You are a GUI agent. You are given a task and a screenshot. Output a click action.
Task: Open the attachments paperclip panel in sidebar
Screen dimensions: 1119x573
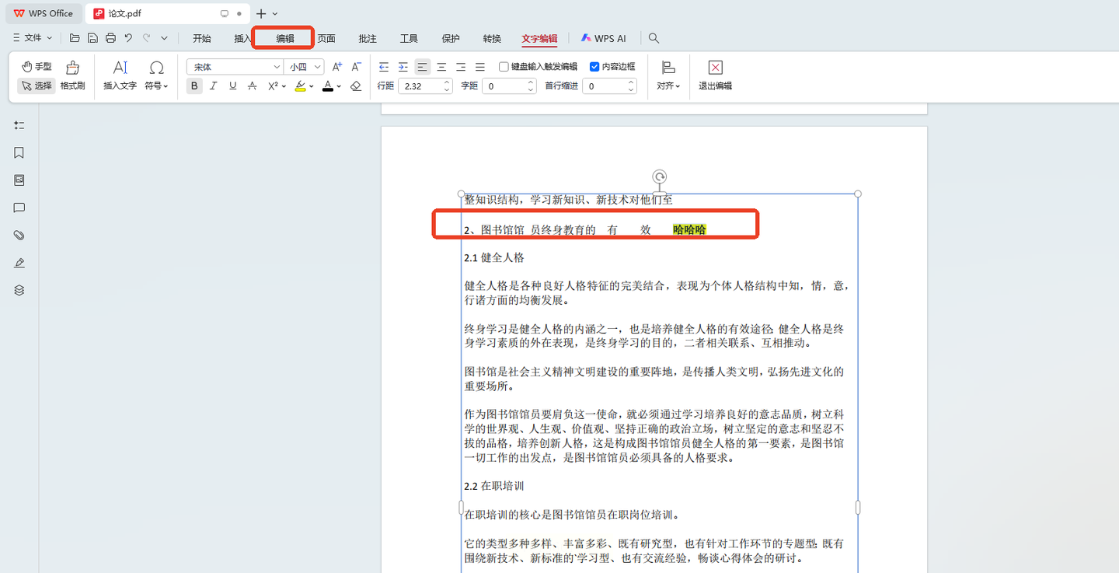(19, 235)
